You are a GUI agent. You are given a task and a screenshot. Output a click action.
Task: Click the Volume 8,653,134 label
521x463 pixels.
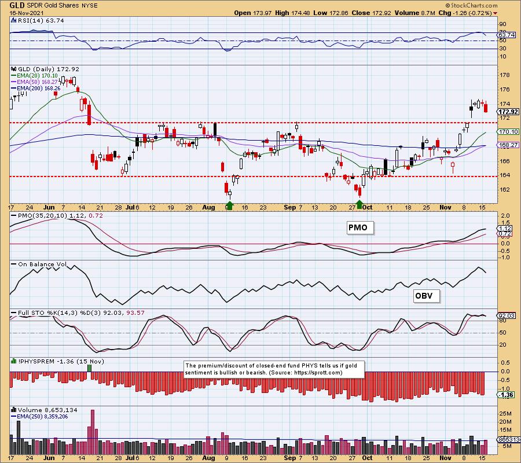47,410
